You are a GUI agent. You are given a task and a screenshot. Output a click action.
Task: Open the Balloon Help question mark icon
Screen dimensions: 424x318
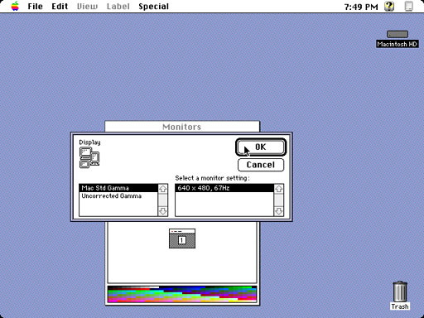(389, 6)
